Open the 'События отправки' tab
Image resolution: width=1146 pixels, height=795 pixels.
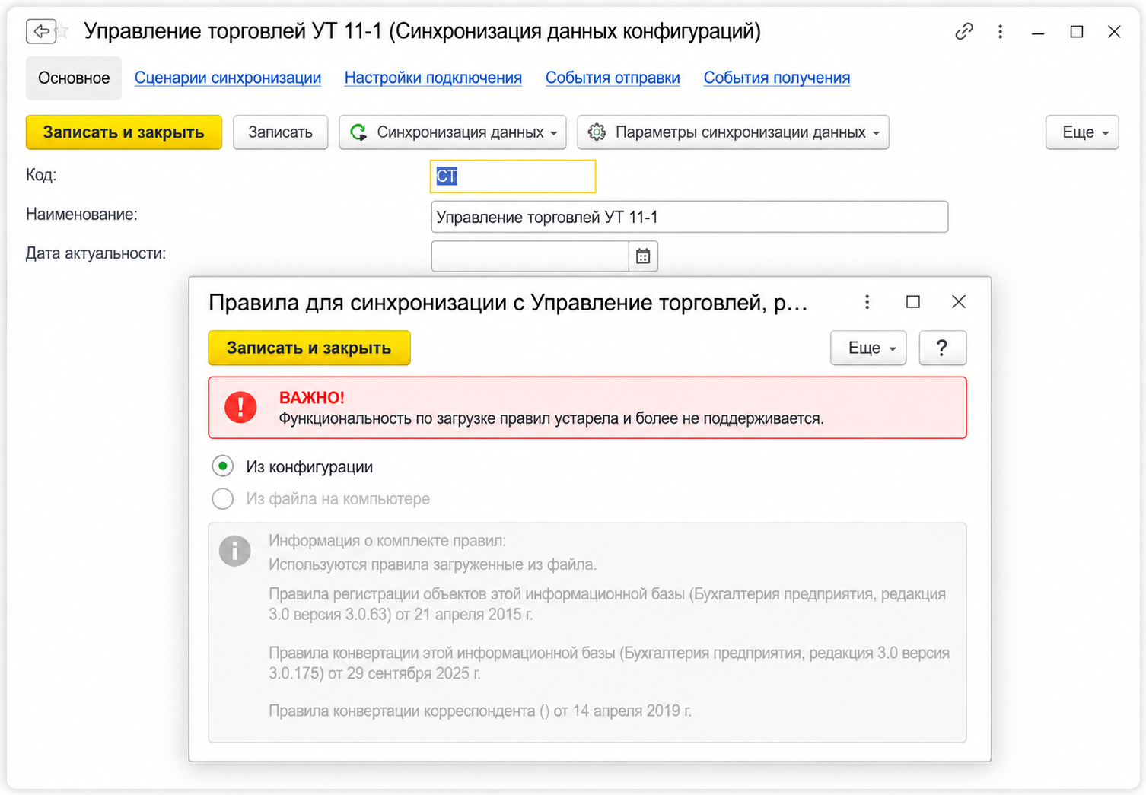(613, 78)
